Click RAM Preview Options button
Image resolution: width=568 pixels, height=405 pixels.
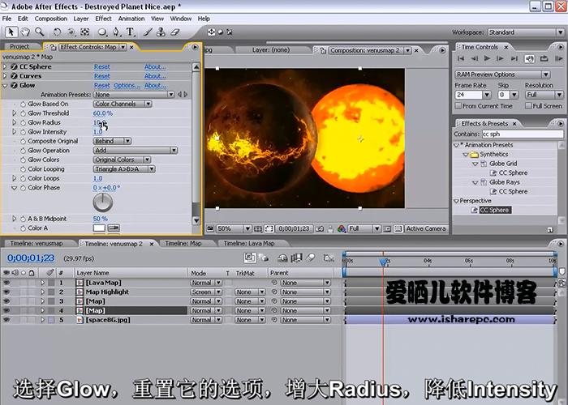tap(502, 75)
